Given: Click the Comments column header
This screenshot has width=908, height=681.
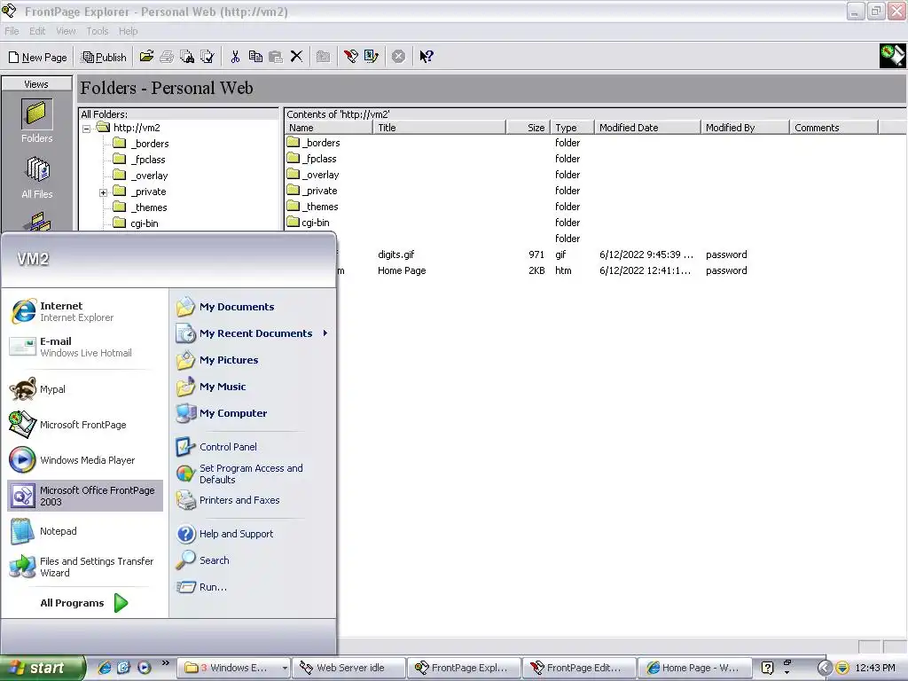Looking at the screenshot, I should (834, 128).
